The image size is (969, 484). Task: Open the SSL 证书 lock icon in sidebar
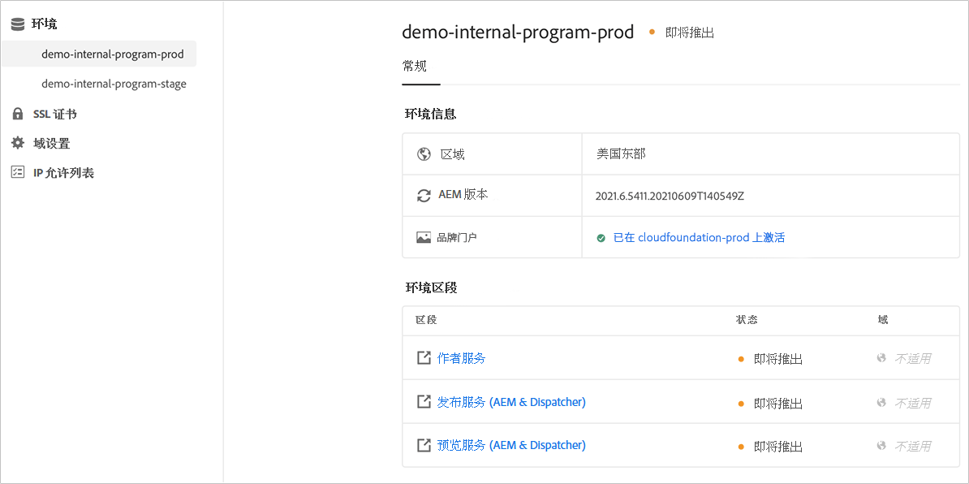[18, 114]
